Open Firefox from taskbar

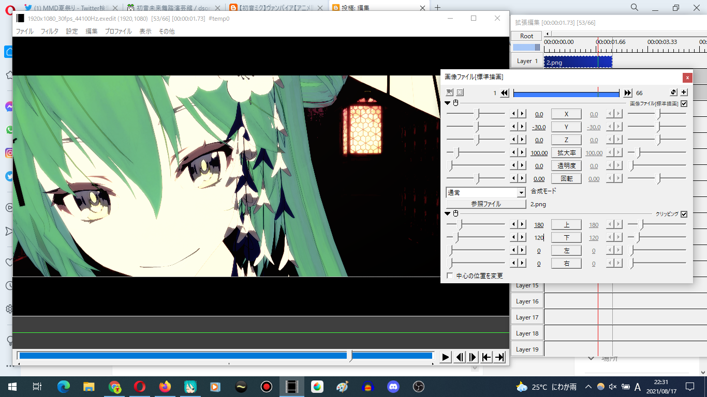click(x=165, y=386)
